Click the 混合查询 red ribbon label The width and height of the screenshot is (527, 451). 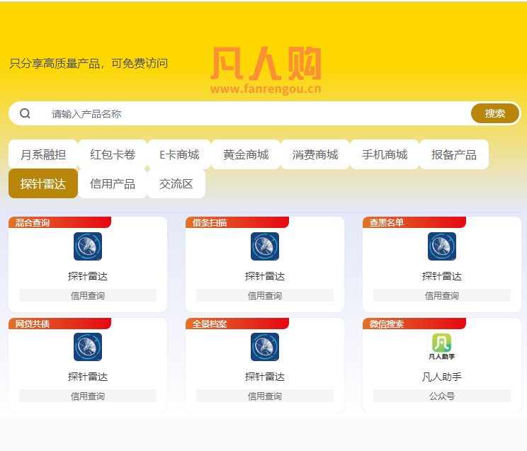point(59,222)
